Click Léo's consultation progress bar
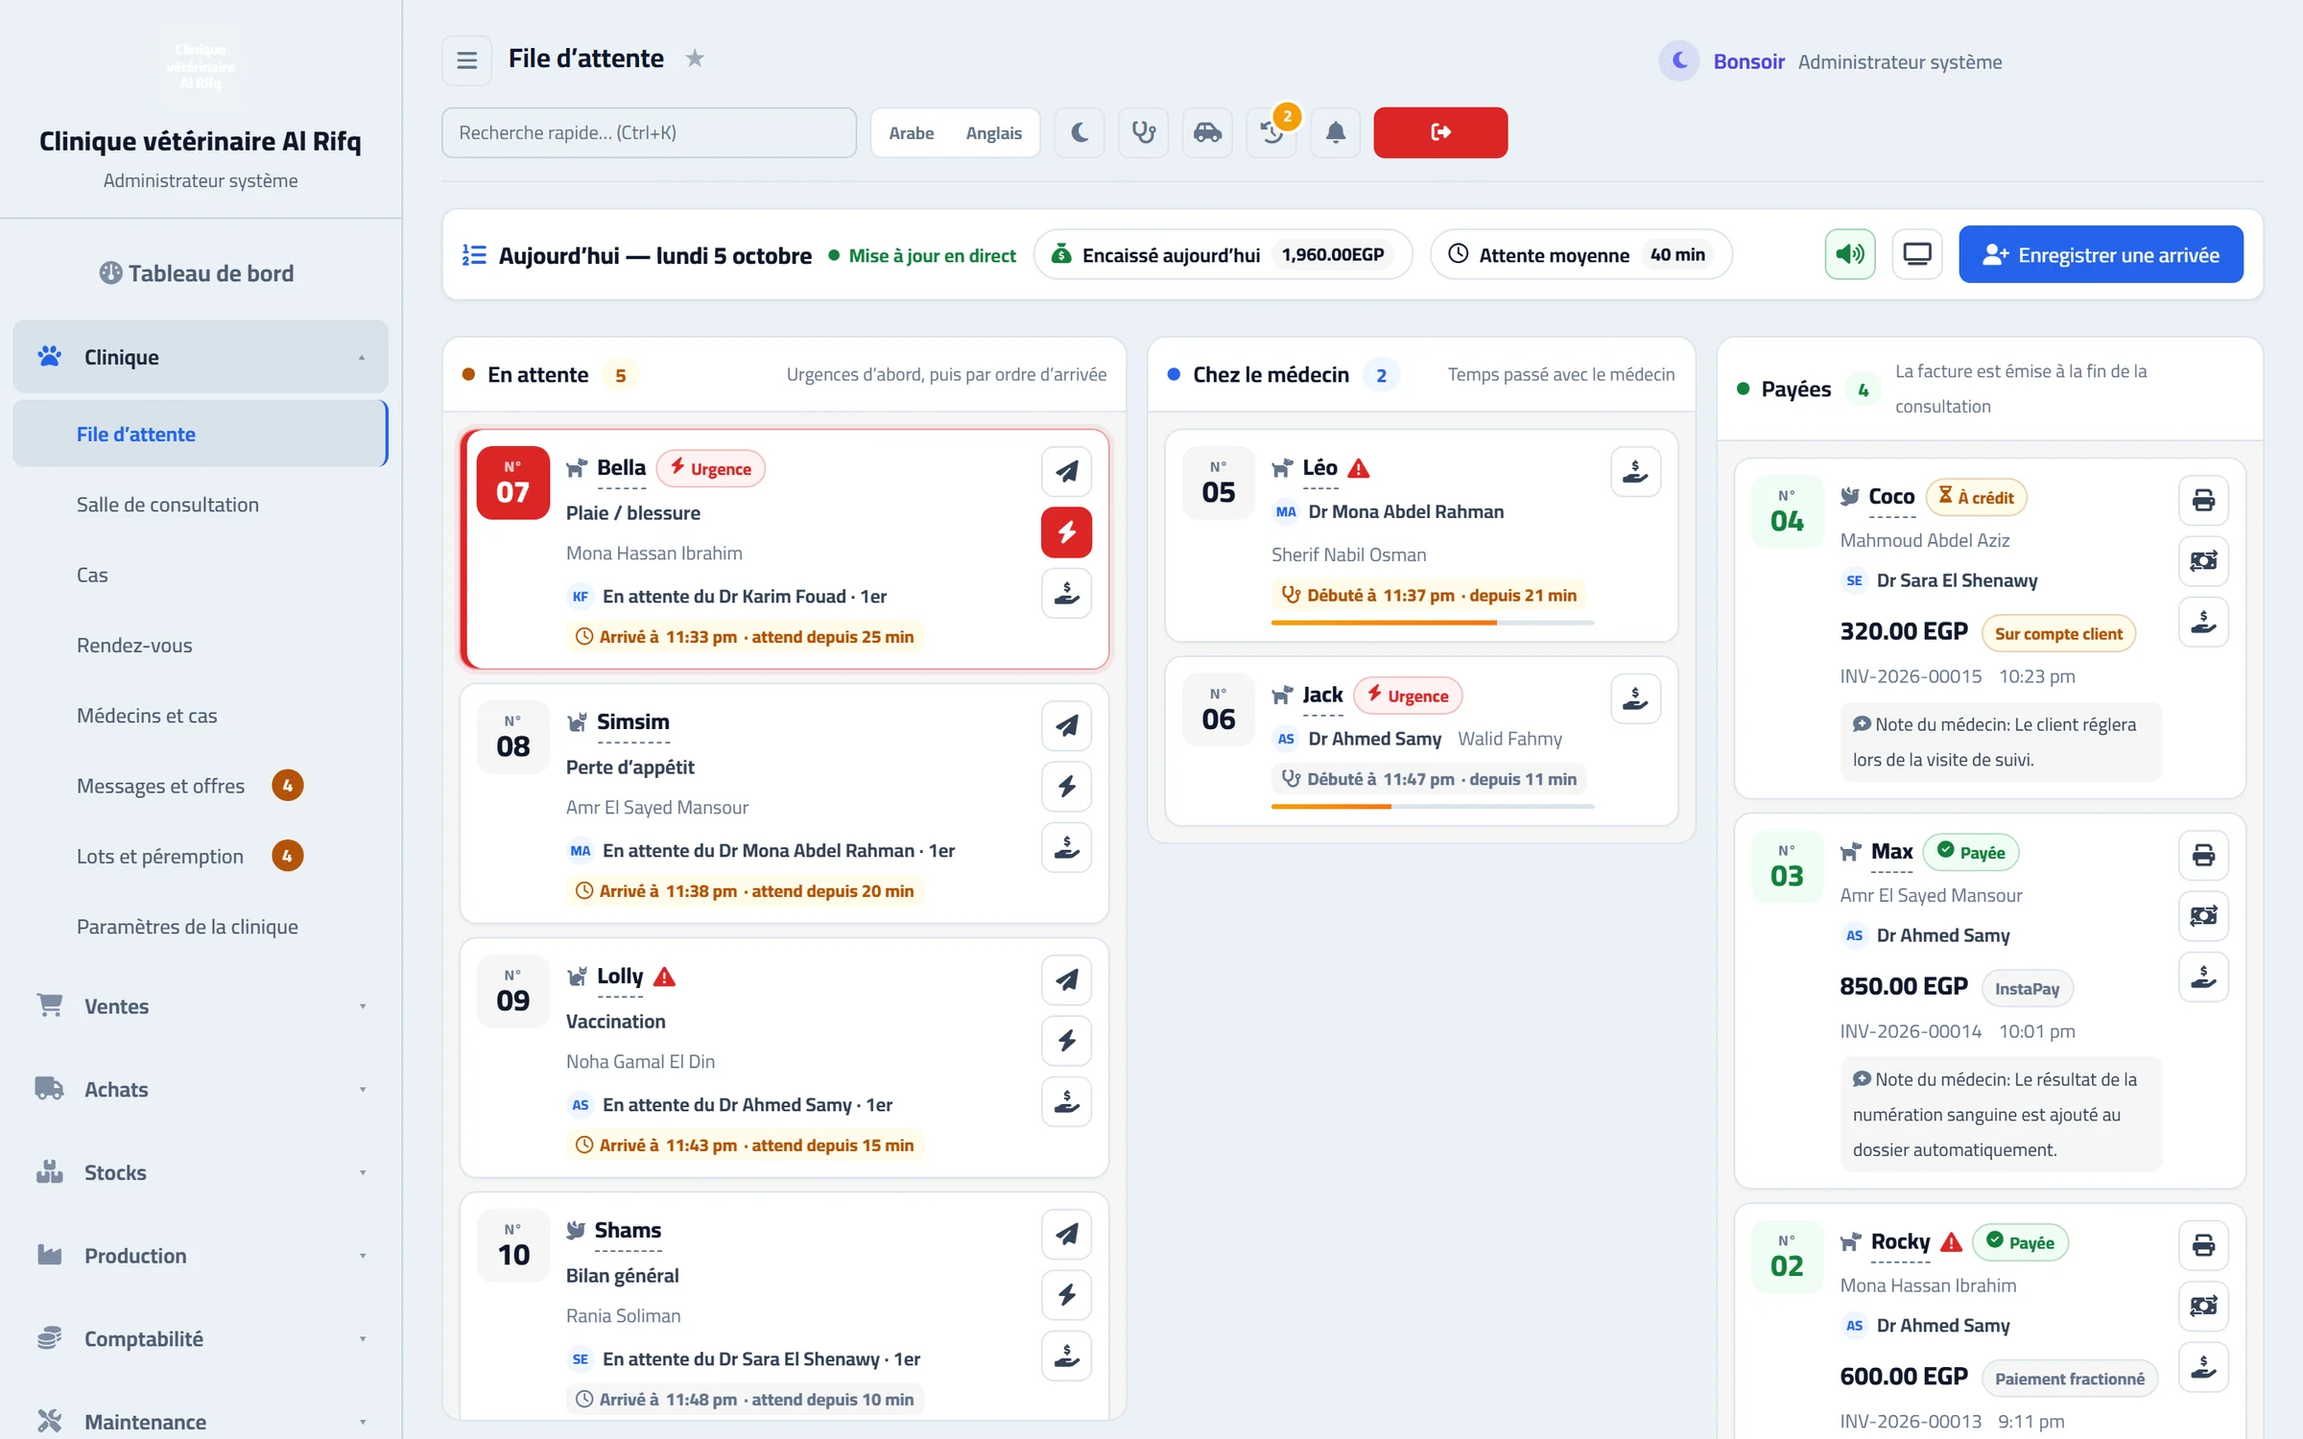This screenshot has height=1439, width=2303. click(x=1433, y=623)
